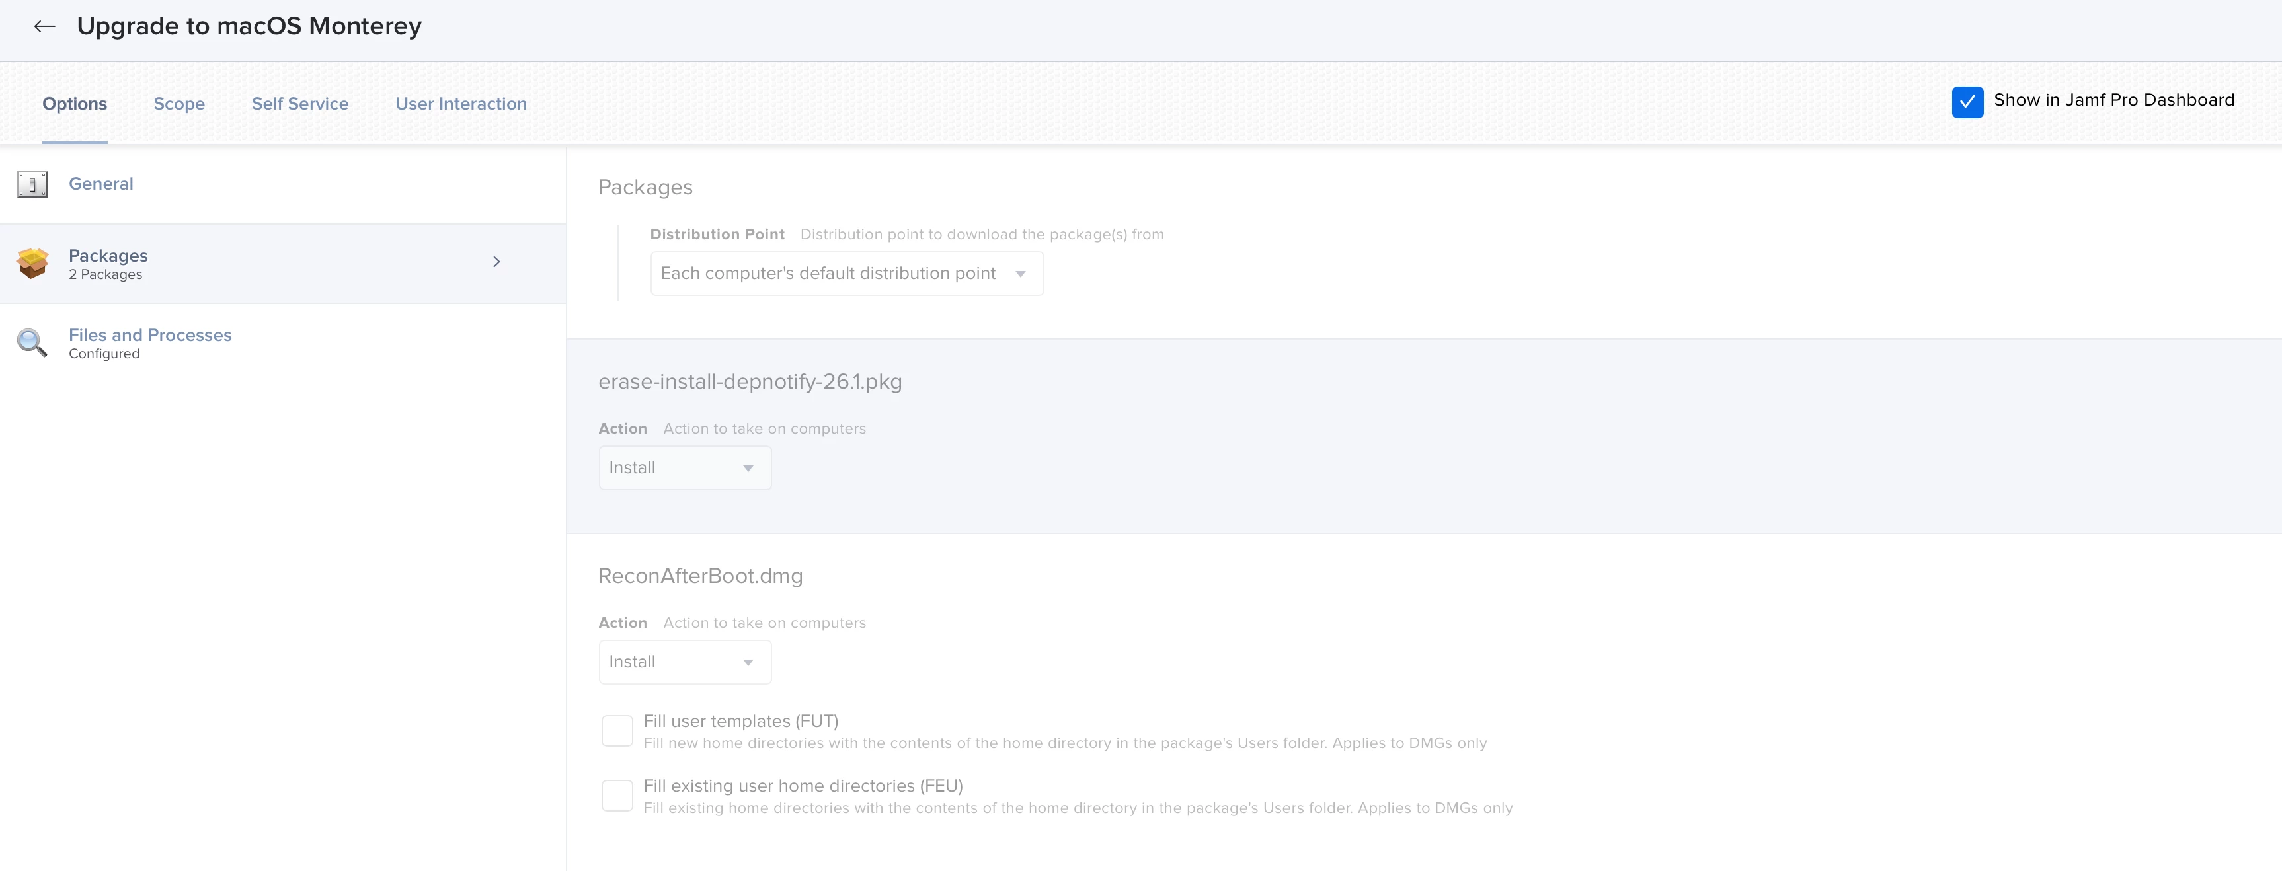
Task: Uncheck Show in Jamf Pro Dashboard
Action: pos(1967,102)
